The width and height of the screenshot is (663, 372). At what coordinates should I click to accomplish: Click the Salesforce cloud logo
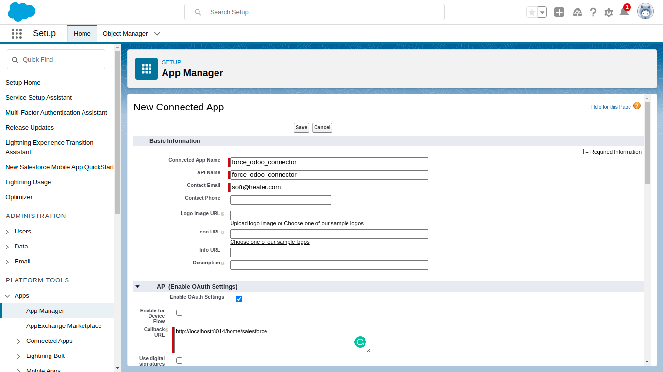click(22, 12)
